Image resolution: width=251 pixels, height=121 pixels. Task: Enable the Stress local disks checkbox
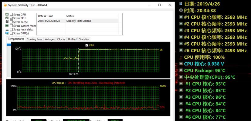pos(11,29)
